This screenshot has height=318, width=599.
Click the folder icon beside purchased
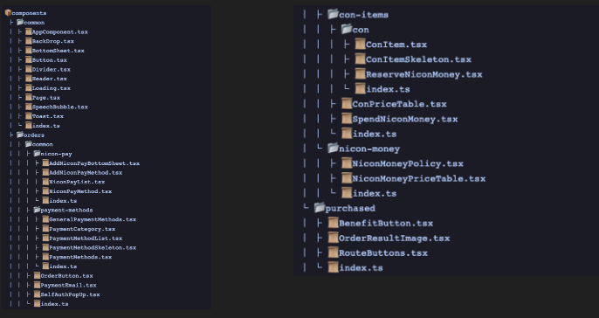(320, 208)
